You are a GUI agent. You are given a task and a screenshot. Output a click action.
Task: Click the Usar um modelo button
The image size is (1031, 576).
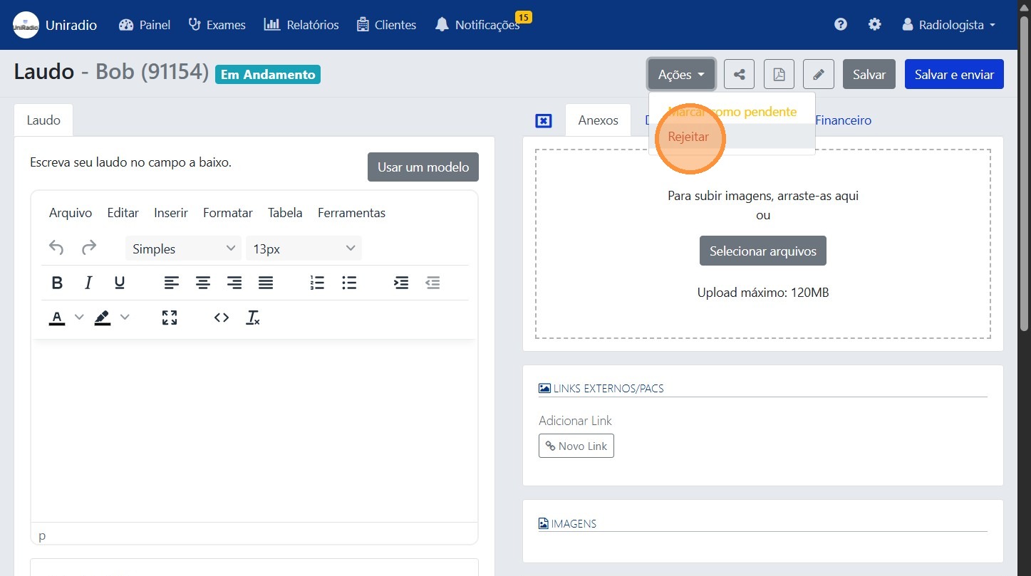click(x=423, y=167)
